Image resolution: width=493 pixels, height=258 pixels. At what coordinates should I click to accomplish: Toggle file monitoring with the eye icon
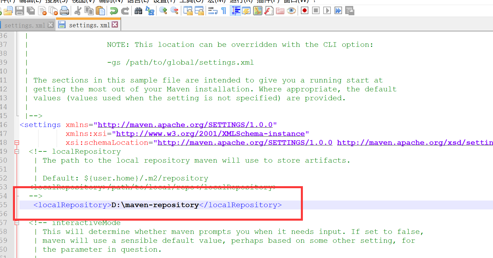click(x=291, y=11)
